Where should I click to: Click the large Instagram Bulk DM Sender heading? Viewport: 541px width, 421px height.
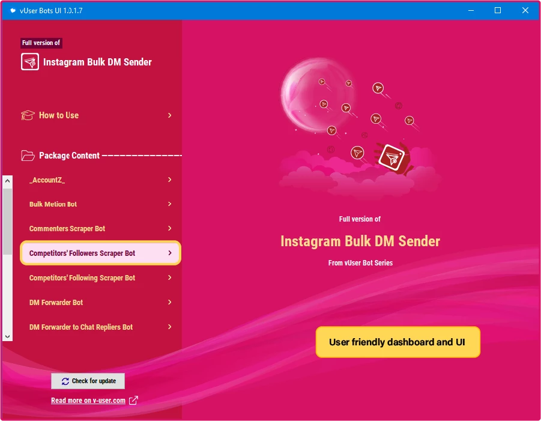(360, 241)
